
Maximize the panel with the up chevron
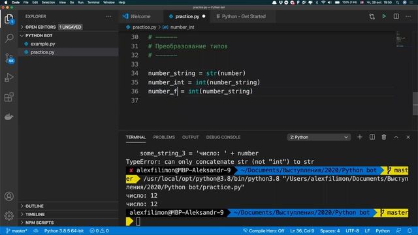(x=396, y=137)
